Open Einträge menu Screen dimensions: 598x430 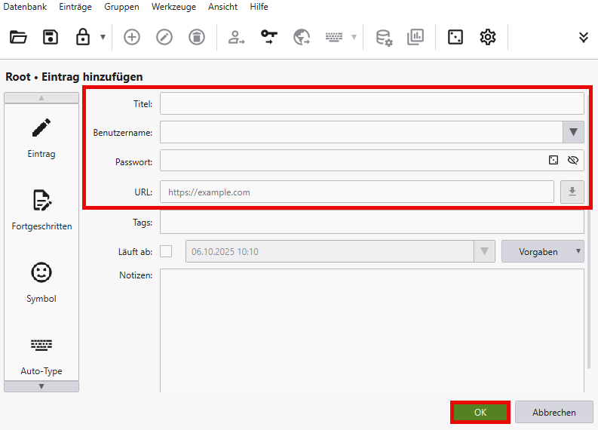[75, 7]
